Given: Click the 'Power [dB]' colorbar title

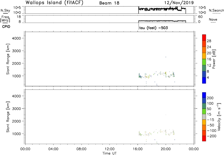Looking at the screenshot, I should (x=214, y=59).
